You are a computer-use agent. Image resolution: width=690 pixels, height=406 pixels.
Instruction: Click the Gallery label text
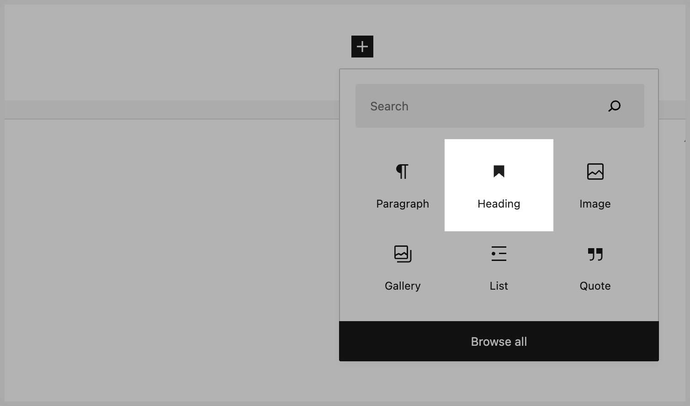[x=402, y=286]
